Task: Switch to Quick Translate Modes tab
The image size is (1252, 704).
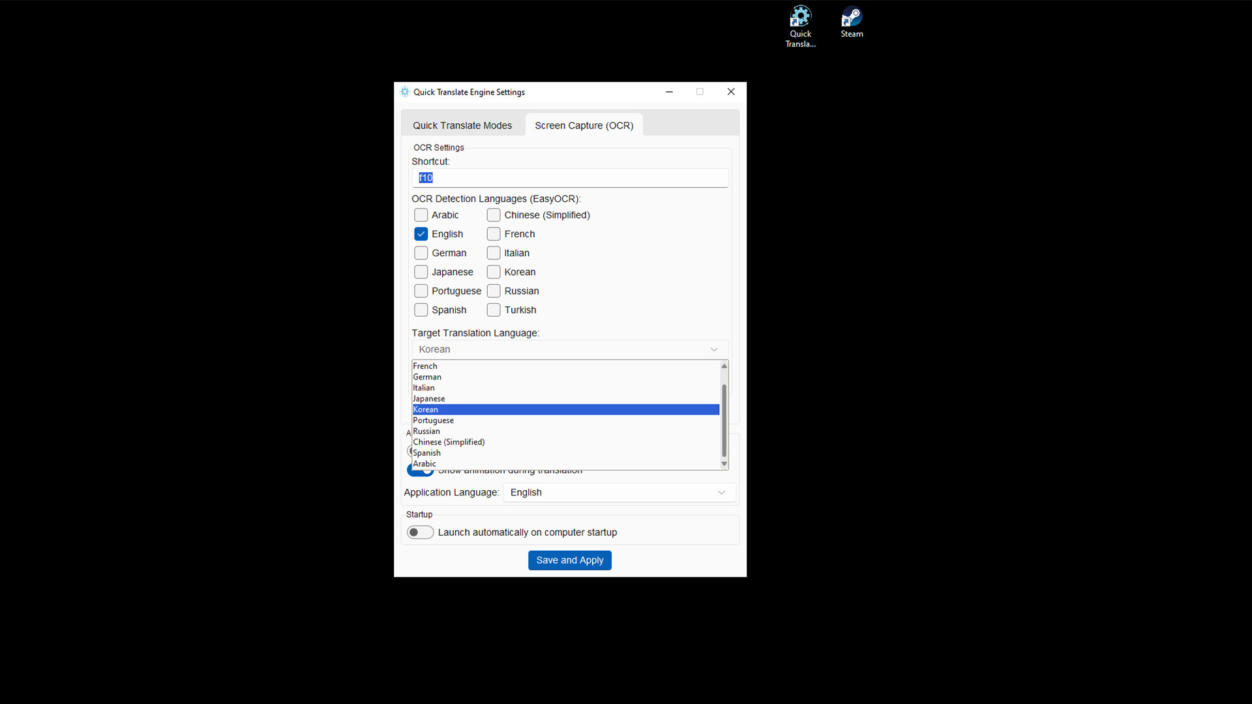Action: 462,126
